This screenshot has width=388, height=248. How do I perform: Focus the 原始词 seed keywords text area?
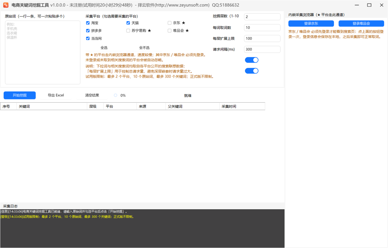click(x=43, y=52)
